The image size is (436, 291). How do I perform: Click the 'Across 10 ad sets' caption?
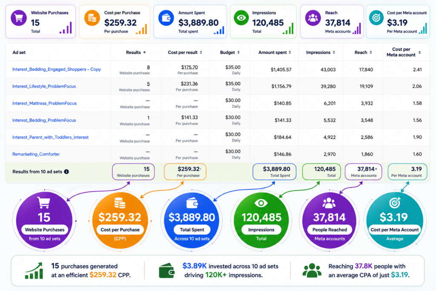[192, 239]
